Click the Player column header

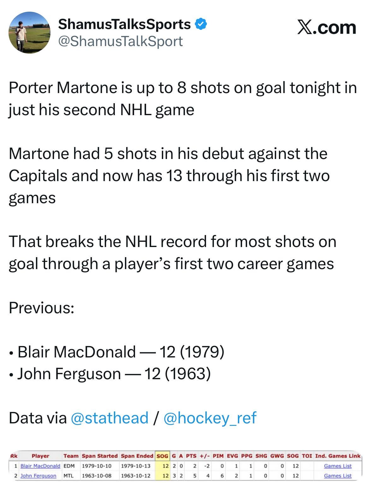(x=40, y=456)
